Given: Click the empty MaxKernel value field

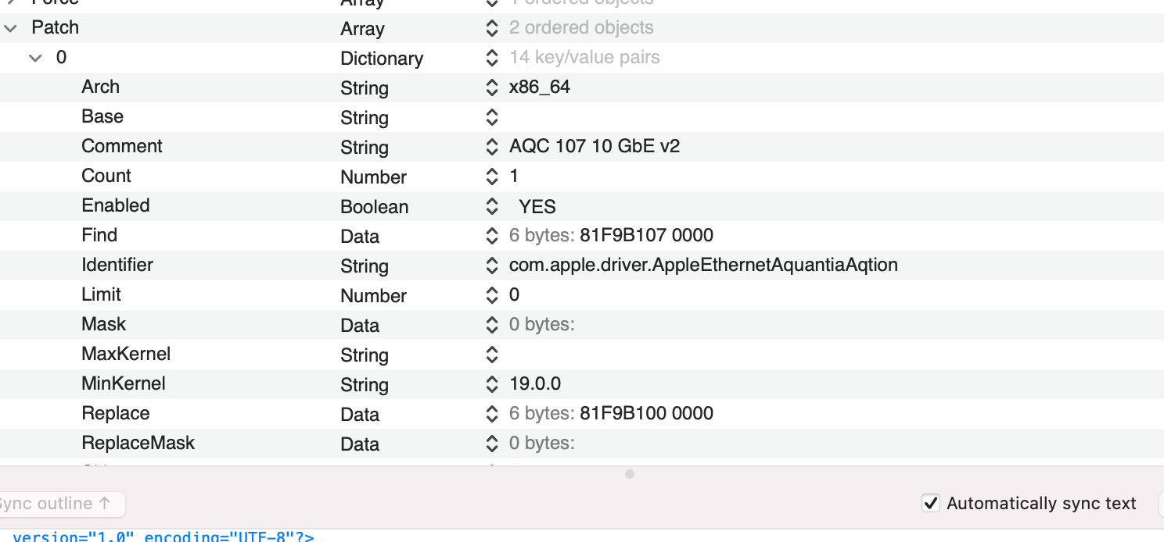Looking at the screenshot, I should coord(704,355).
